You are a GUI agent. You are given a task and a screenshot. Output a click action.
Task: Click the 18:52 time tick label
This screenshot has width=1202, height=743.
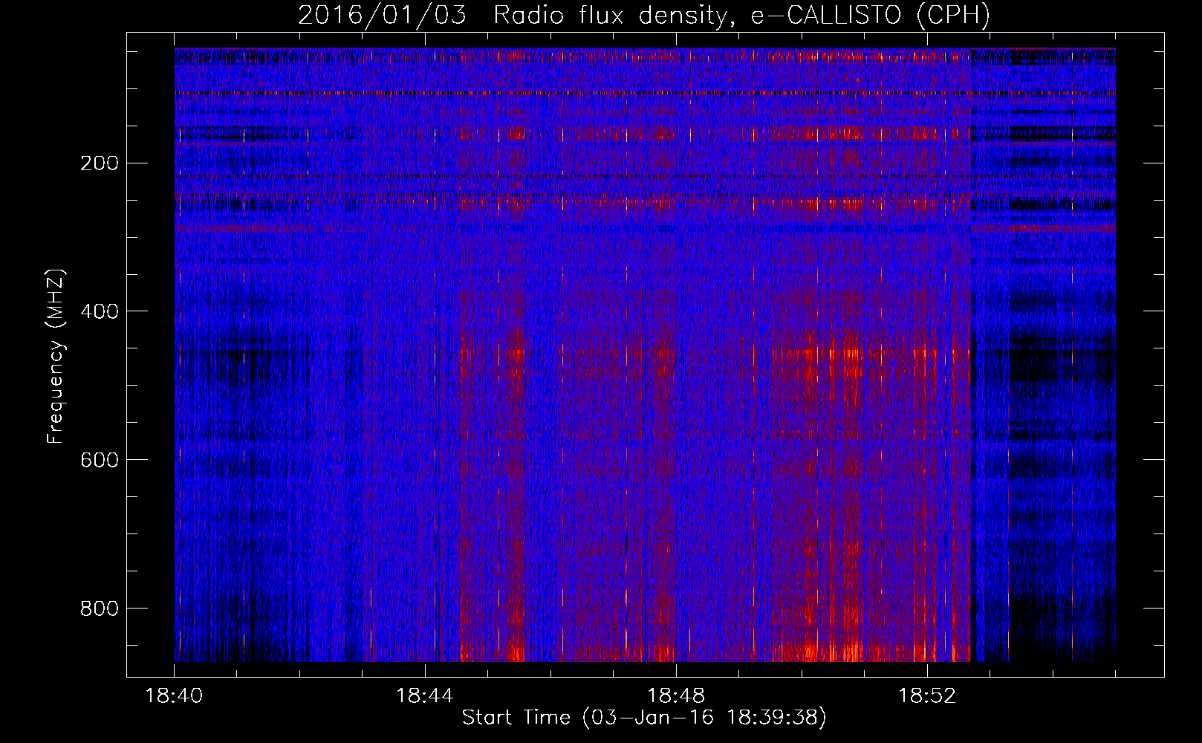pos(927,696)
